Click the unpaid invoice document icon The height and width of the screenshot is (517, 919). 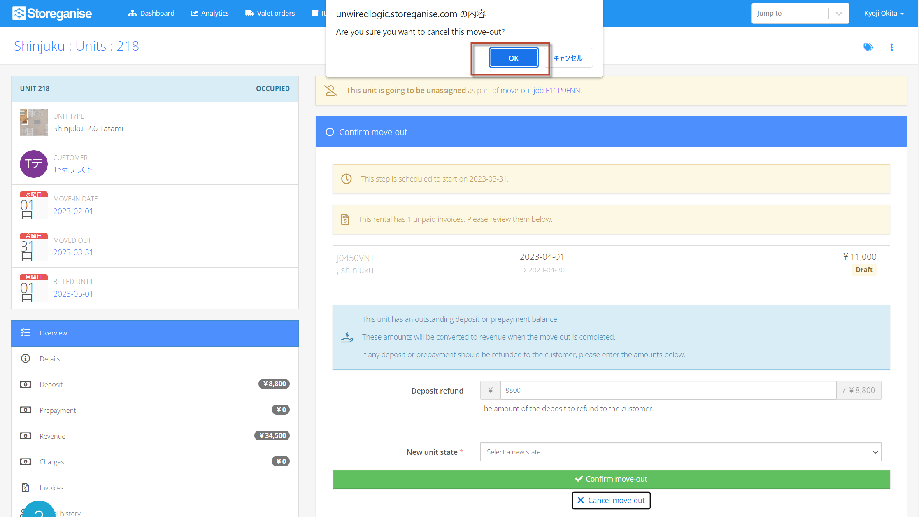coord(345,219)
